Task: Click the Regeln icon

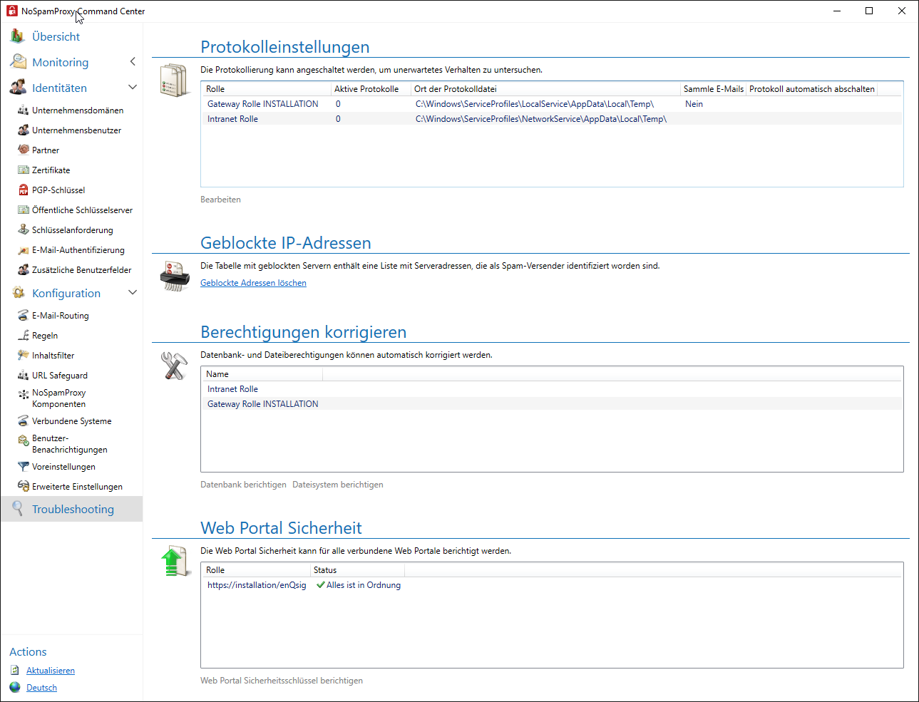Action: [24, 336]
